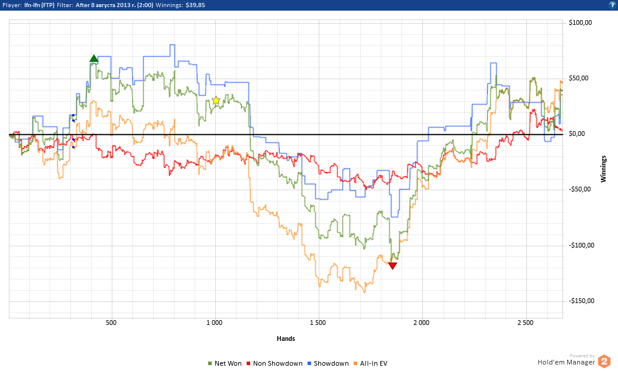Select the yellow star marker on graph
The image size is (618, 371).
(x=216, y=101)
